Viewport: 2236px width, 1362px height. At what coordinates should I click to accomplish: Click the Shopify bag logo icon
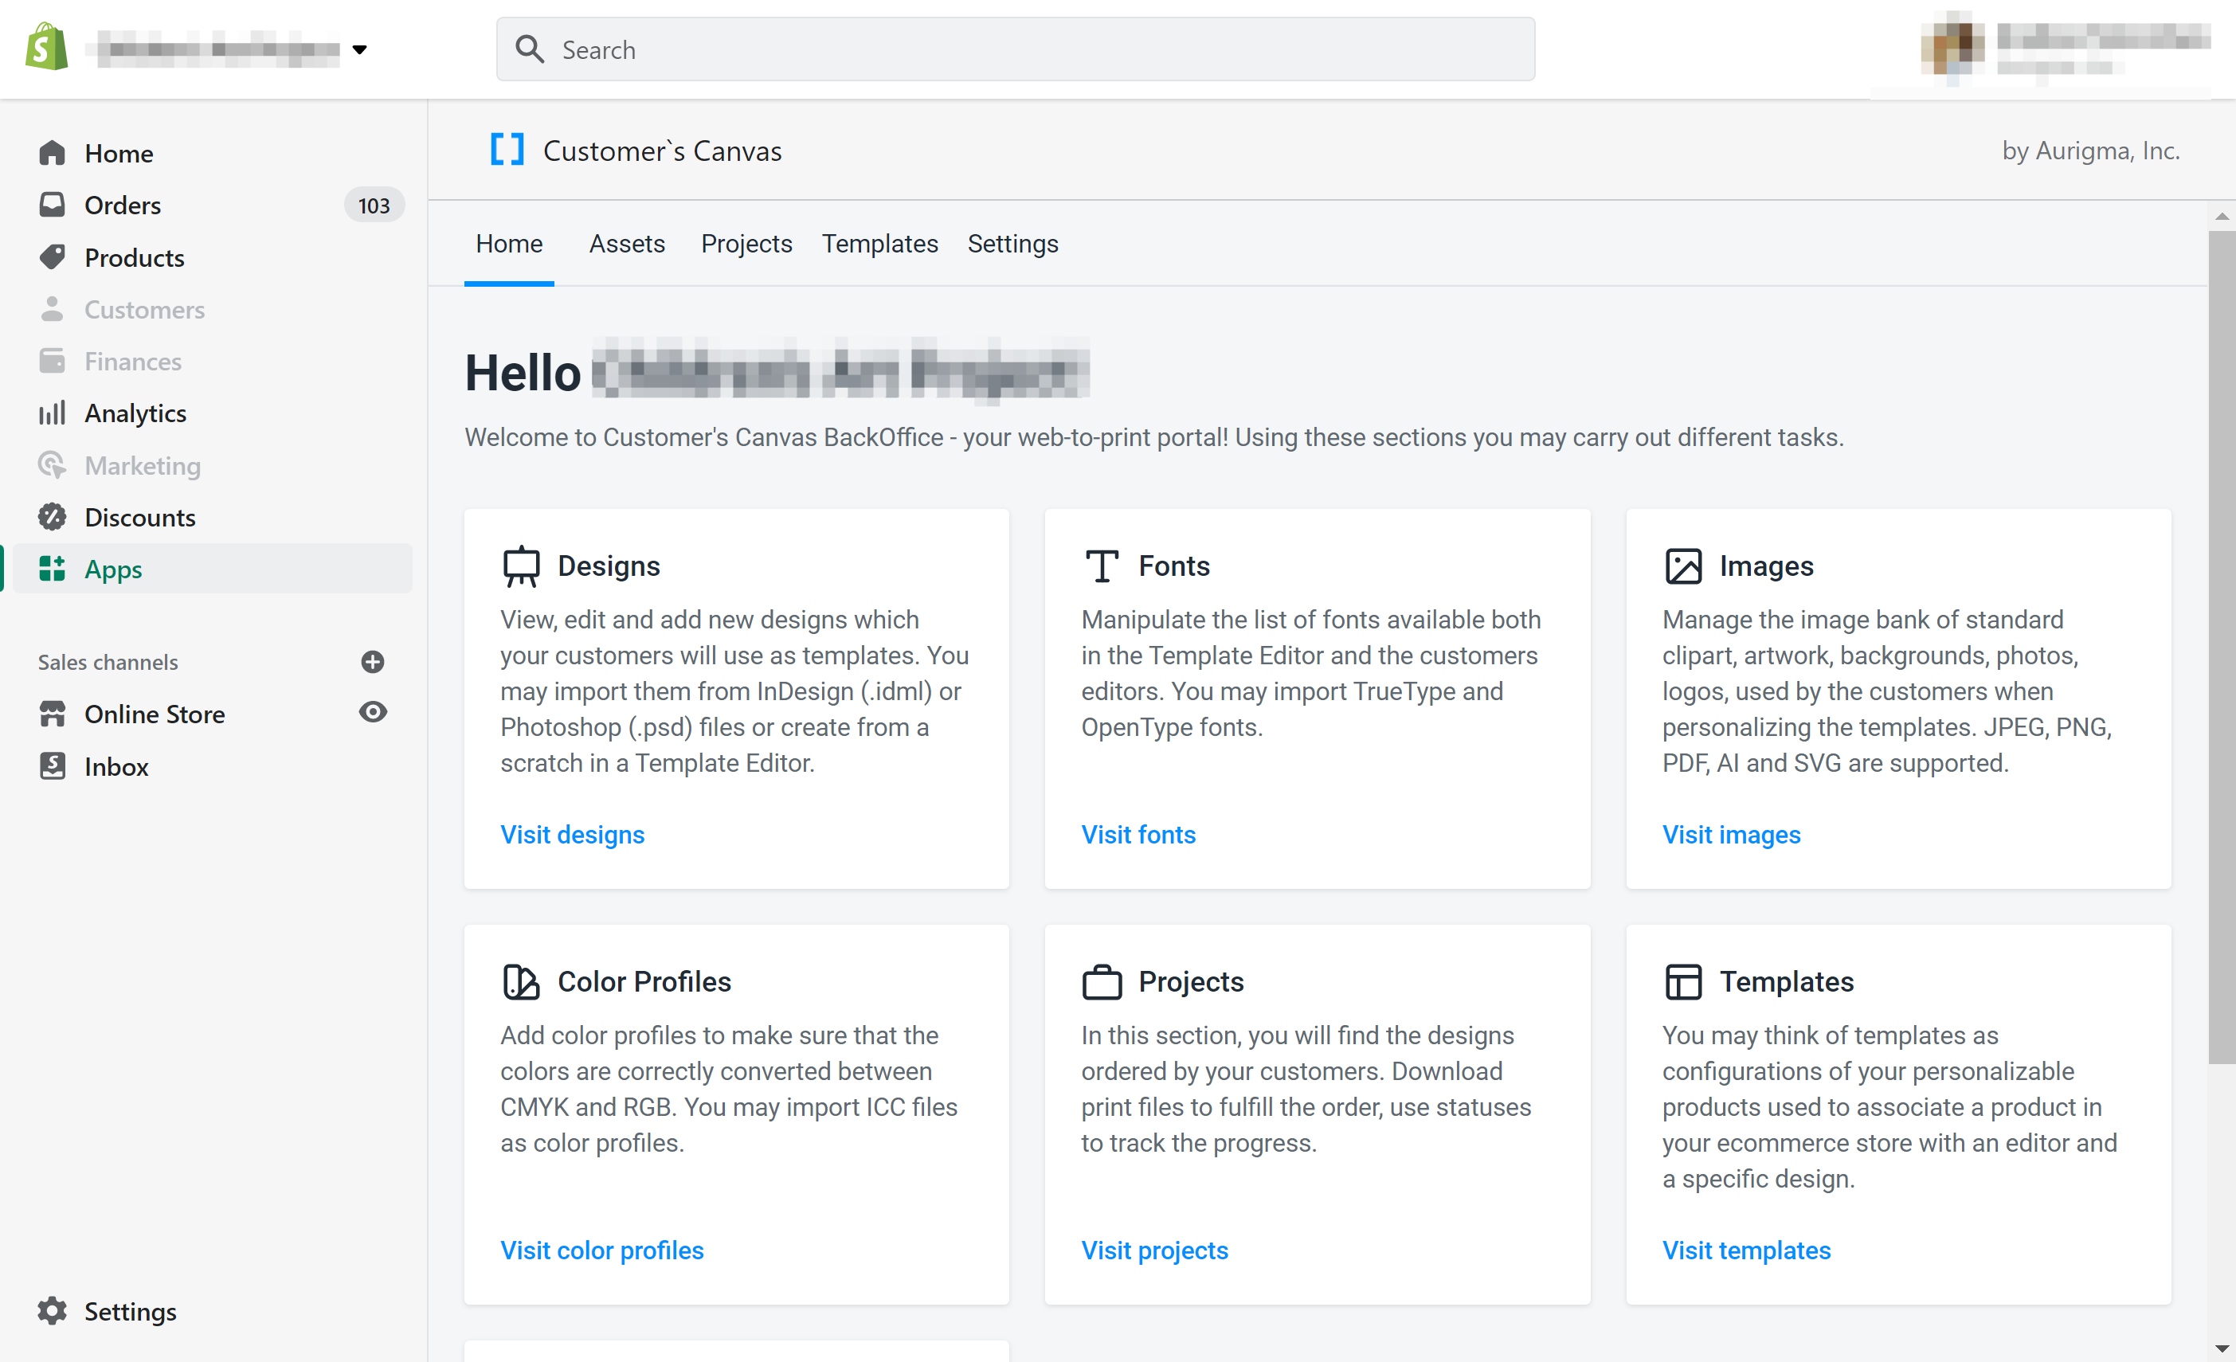coord(45,46)
